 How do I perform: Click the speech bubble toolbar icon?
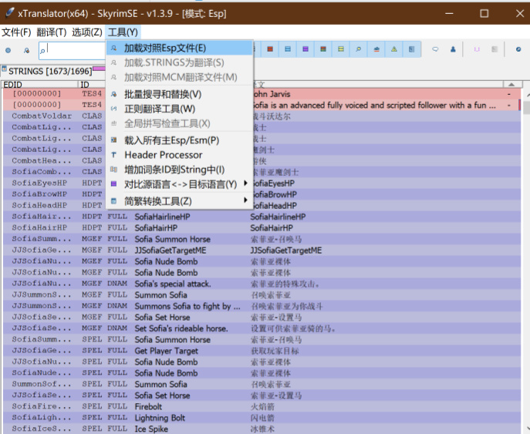(435, 49)
